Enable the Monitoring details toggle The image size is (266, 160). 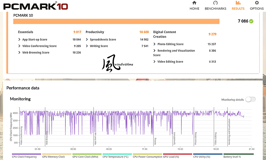point(251,99)
